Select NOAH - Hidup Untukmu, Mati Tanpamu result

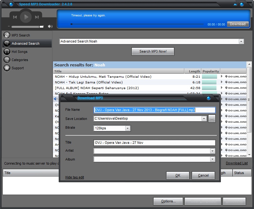click(103, 76)
